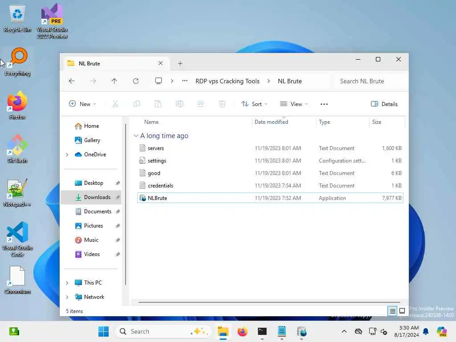
Task: Open Visual Studio 2022 Preview shortcut
Action: coord(52,21)
